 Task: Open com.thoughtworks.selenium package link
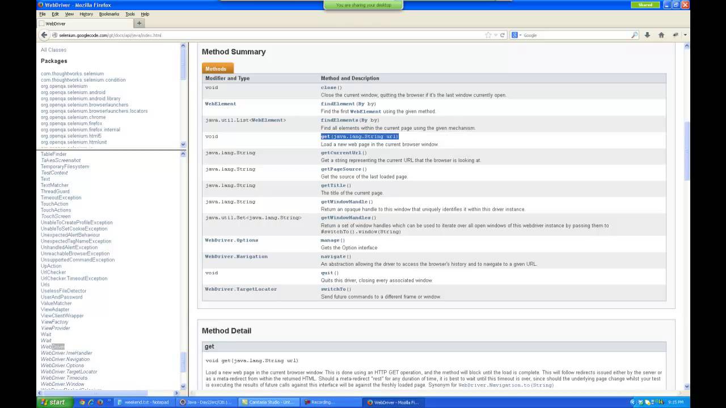[x=72, y=74]
